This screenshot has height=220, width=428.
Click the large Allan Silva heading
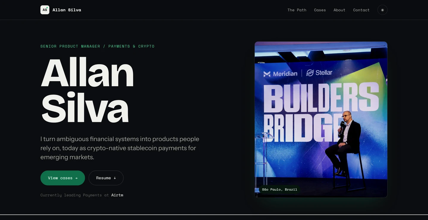(87, 90)
